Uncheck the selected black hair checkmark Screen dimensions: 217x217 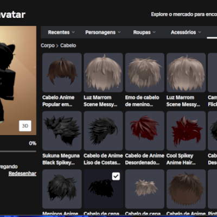coord(116,176)
